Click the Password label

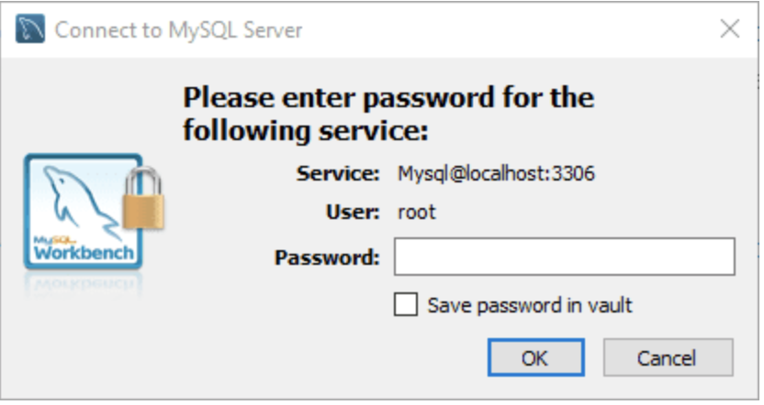326,257
